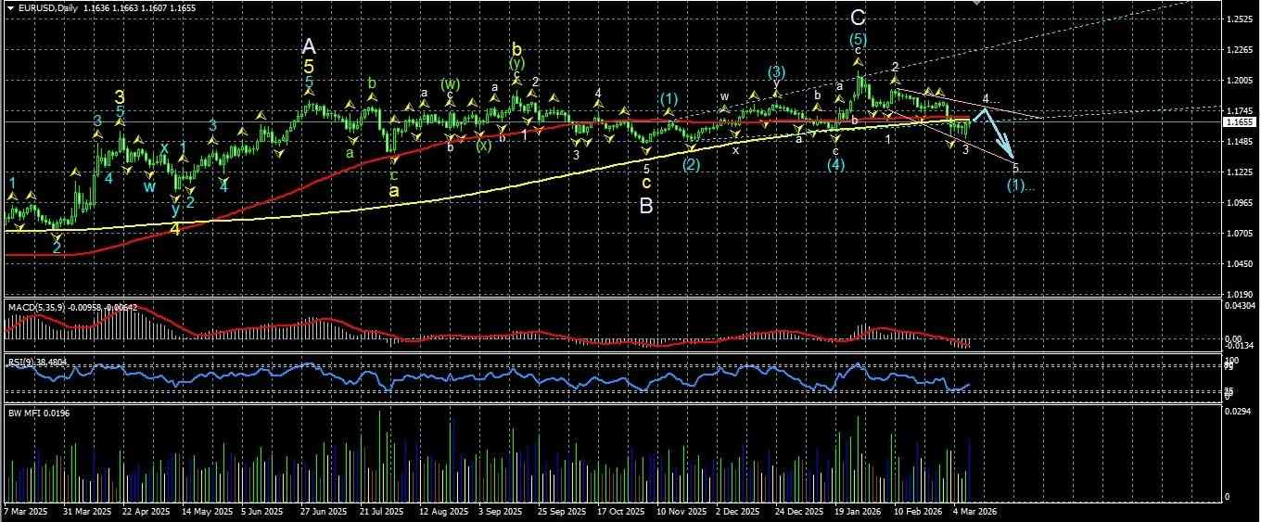Click the 17 Oct 2025 date label
Image resolution: width=1261 pixels, height=522 pixels.
[620, 511]
